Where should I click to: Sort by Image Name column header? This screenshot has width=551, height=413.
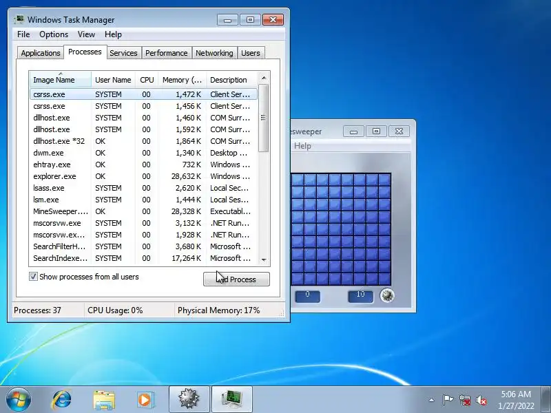tap(61, 80)
